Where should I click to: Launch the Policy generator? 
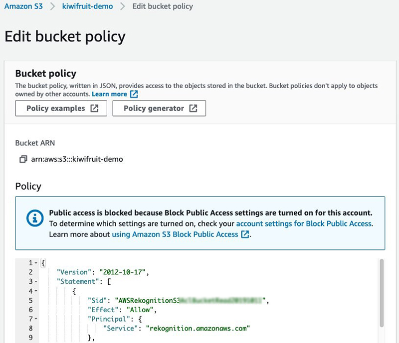pyautogui.click(x=159, y=108)
